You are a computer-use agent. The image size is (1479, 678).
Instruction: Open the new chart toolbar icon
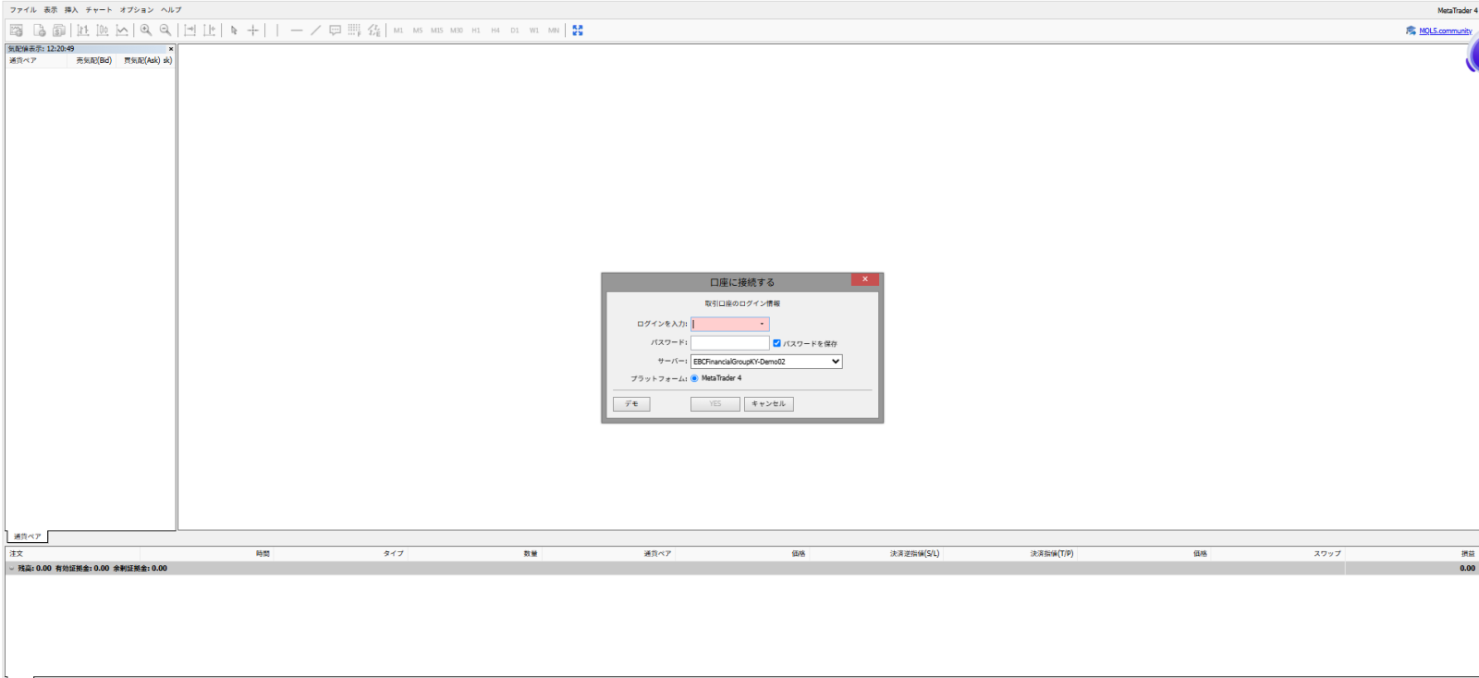click(x=16, y=31)
